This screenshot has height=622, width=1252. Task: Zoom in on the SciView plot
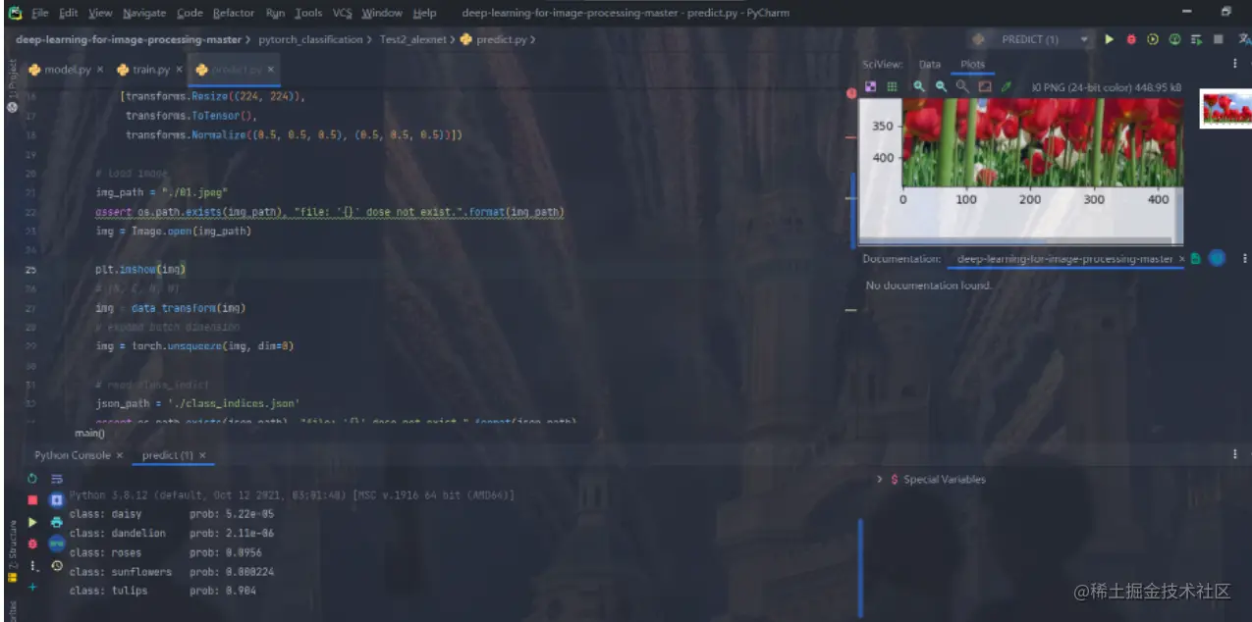click(x=920, y=87)
